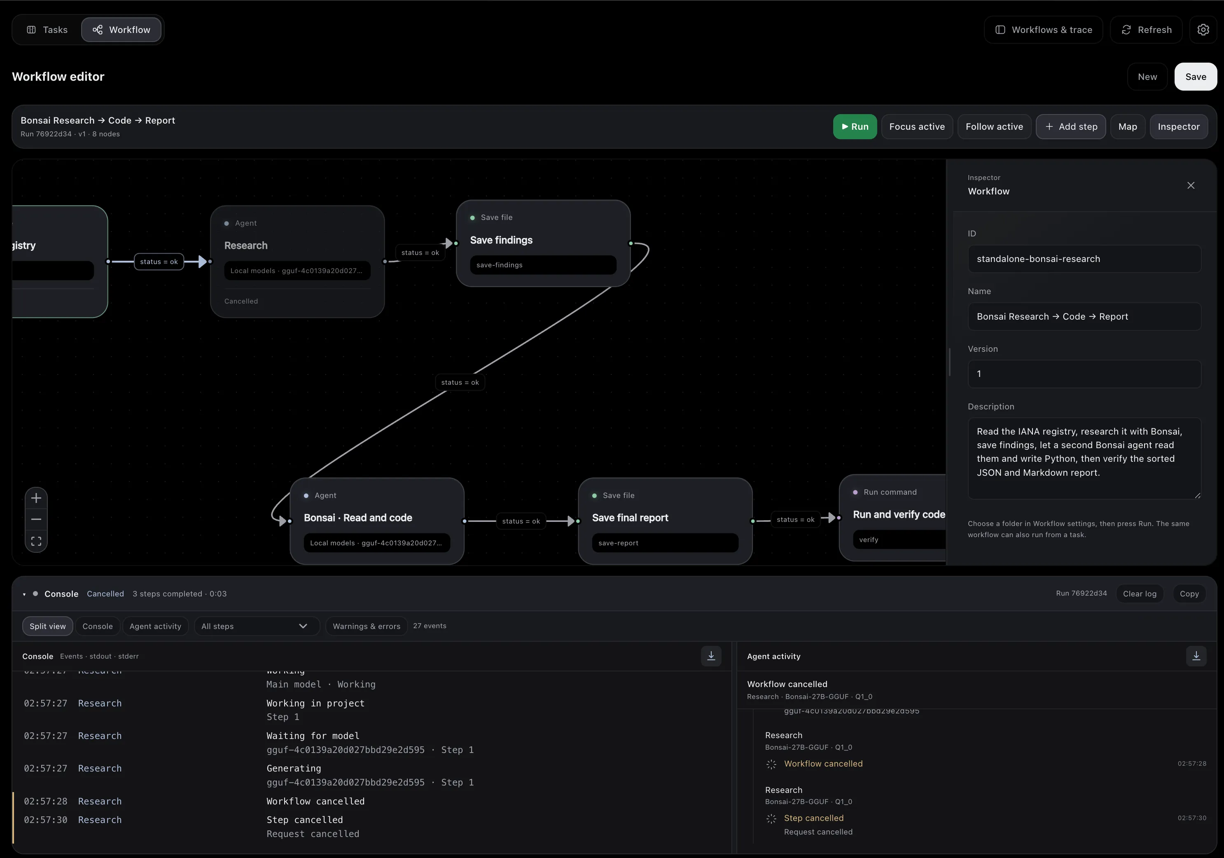
Task: Click 'Step cancelled' in Agent activity
Action: (813, 818)
